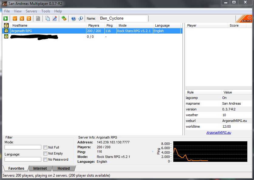
Task: Click the Value column header
Action: click(237, 92)
